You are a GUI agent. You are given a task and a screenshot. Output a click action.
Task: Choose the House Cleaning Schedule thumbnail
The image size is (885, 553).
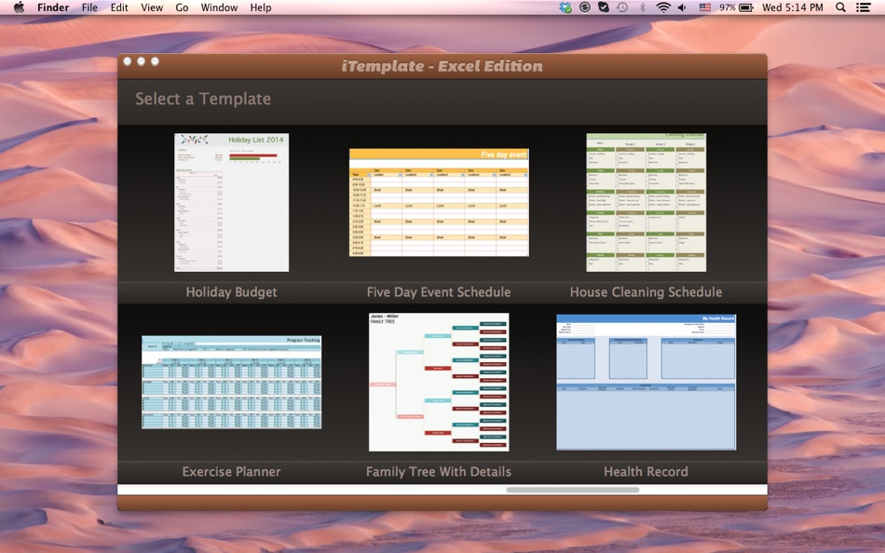click(646, 203)
